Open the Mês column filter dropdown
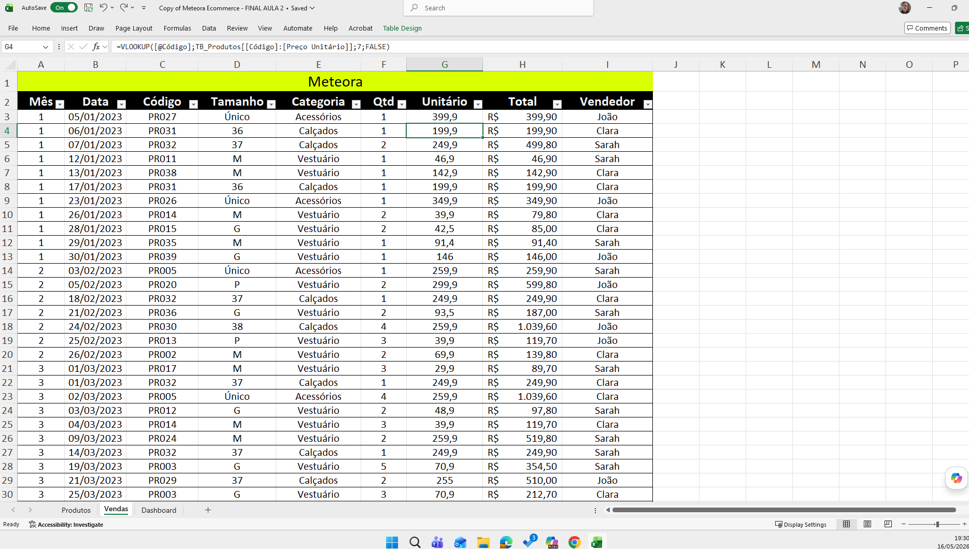 coord(60,104)
